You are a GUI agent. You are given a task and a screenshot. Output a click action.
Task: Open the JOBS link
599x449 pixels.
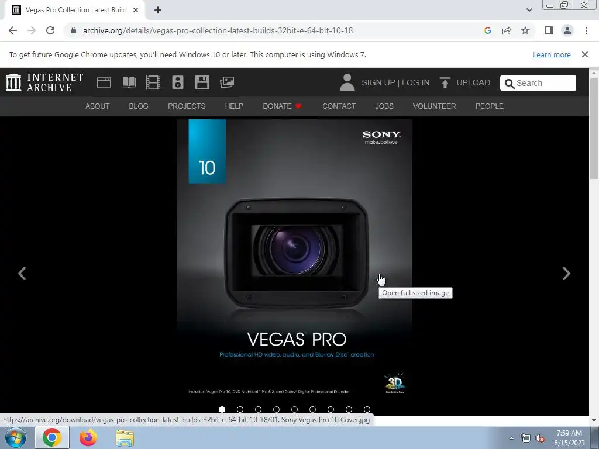point(384,106)
